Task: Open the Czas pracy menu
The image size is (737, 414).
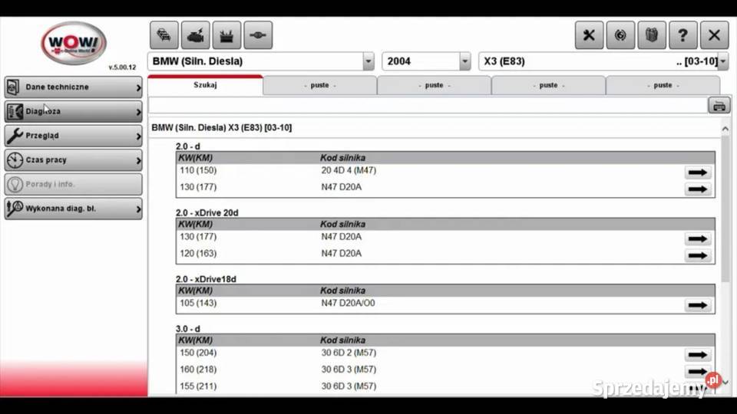Action: tap(74, 160)
